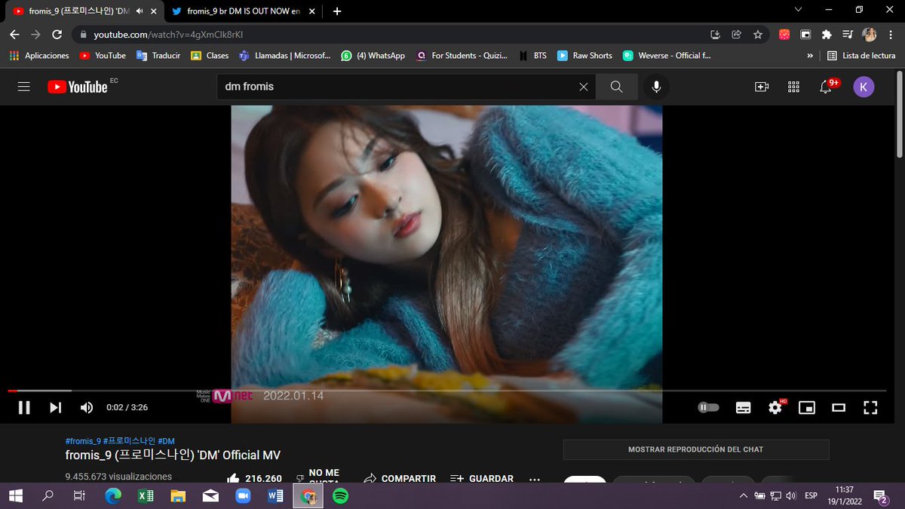Open Lista de lectura

pyautogui.click(x=861, y=56)
